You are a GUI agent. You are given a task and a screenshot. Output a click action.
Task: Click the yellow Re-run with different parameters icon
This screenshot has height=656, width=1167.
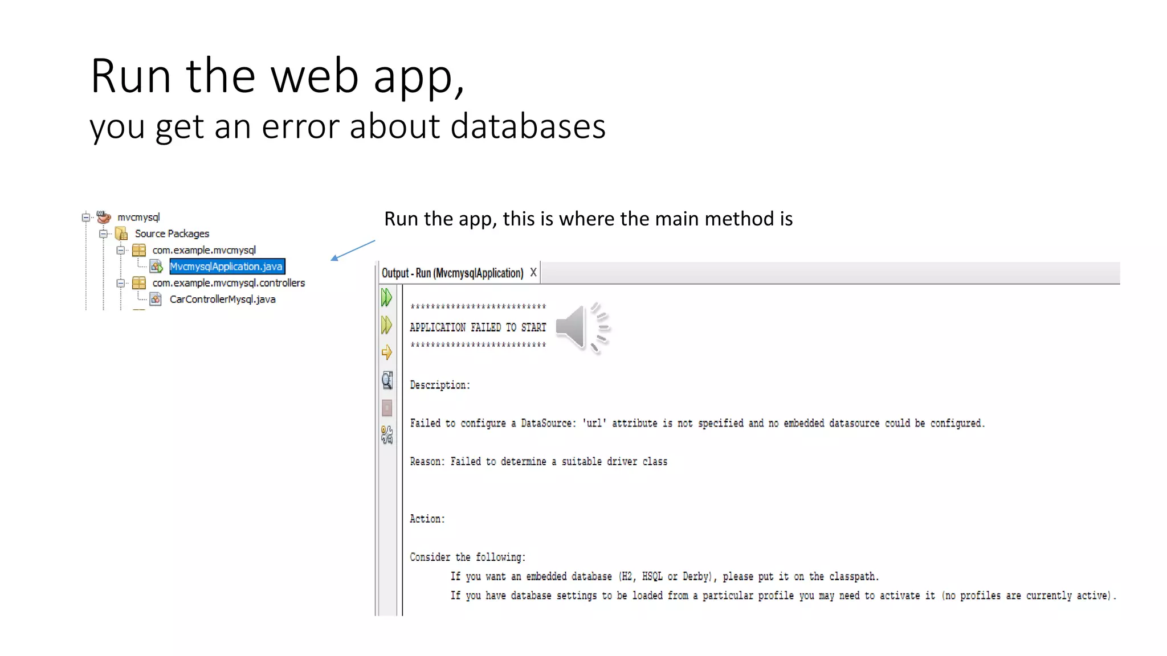tap(386, 325)
